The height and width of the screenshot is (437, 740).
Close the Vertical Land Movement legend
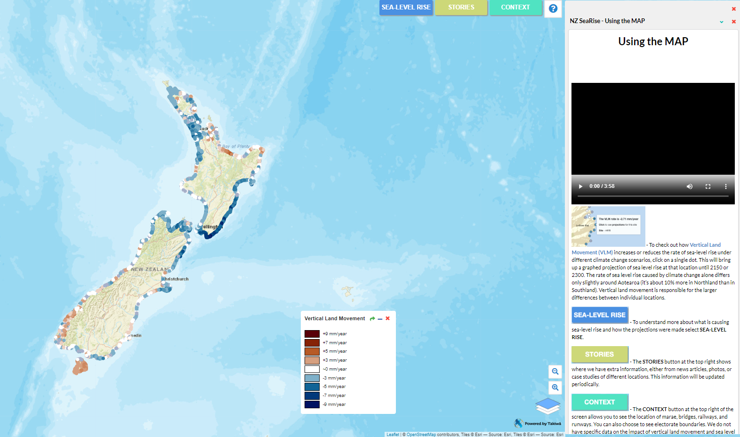point(388,318)
